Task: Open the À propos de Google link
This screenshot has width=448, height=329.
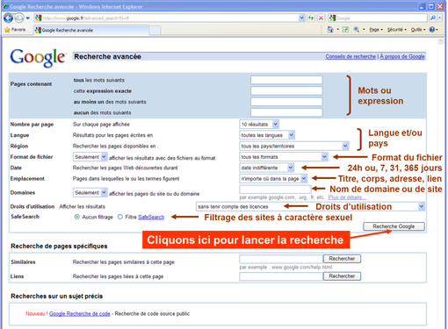Action: tap(402, 56)
